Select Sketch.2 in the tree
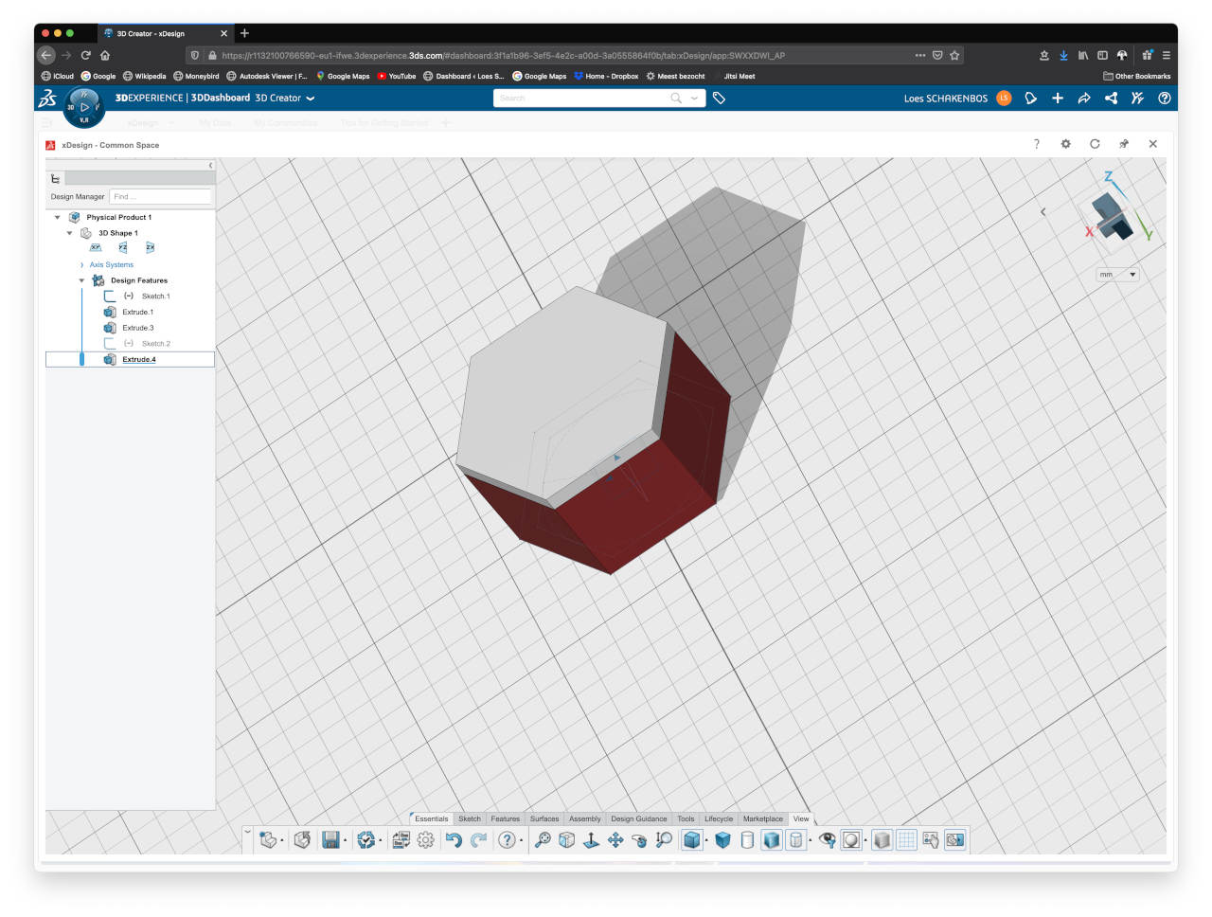This screenshot has width=1212, height=917. point(156,344)
